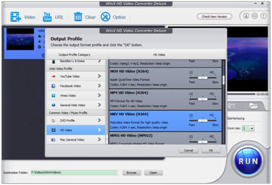Click the globe icon for General Web Video
The image size is (272, 185).
[x=53, y=105]
